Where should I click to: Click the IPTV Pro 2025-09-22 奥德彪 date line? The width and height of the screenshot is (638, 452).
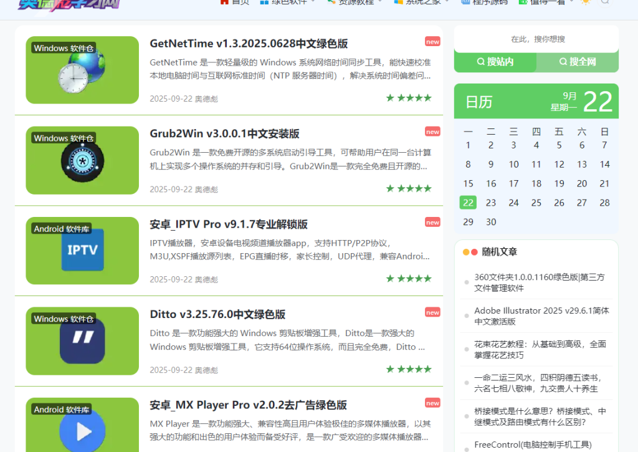click(x=184, y=279)
